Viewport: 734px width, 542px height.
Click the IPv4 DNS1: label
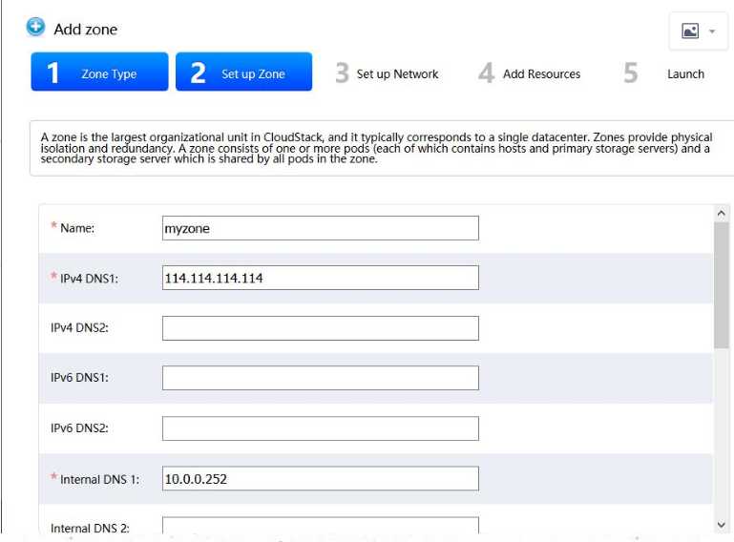pyautogui.click(x=89, y=279)
